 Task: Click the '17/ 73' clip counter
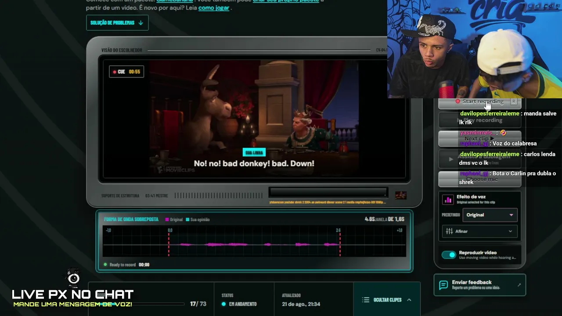pos(198,304)
